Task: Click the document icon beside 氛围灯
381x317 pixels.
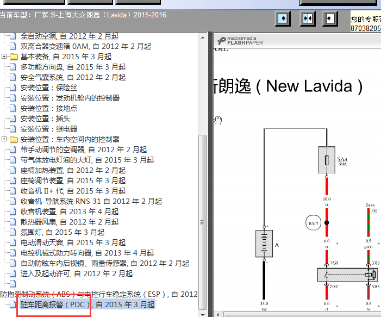Action: pyautogui.click(x=13, y=232)
